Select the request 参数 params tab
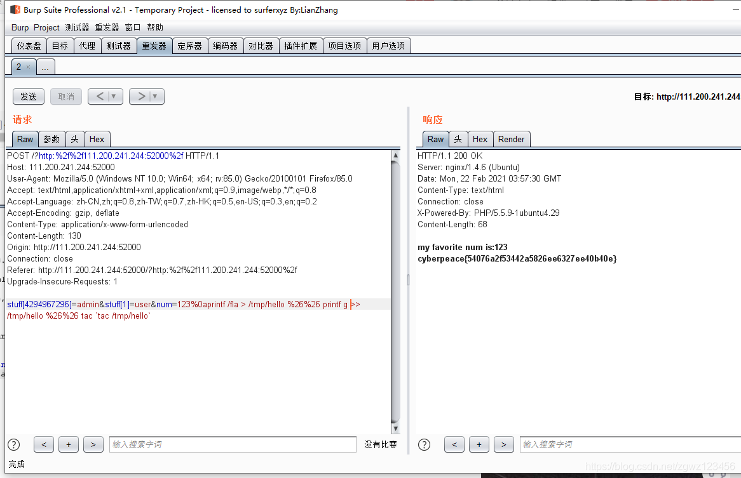 coord(51,139)
